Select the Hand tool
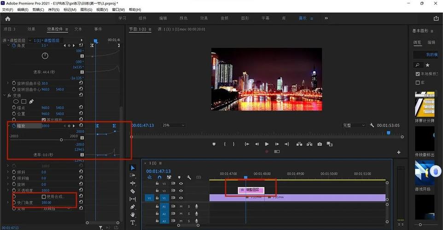The width and height of the screenshot is (443, 230). [x=133, y=215]
